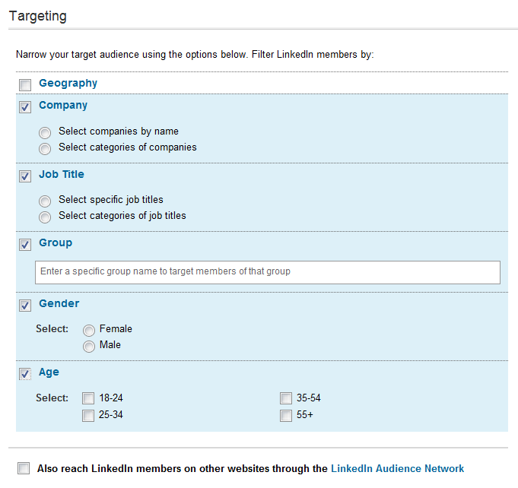Select the Male gender radio button
Viewport: 518px width, 488px height.
90,346
